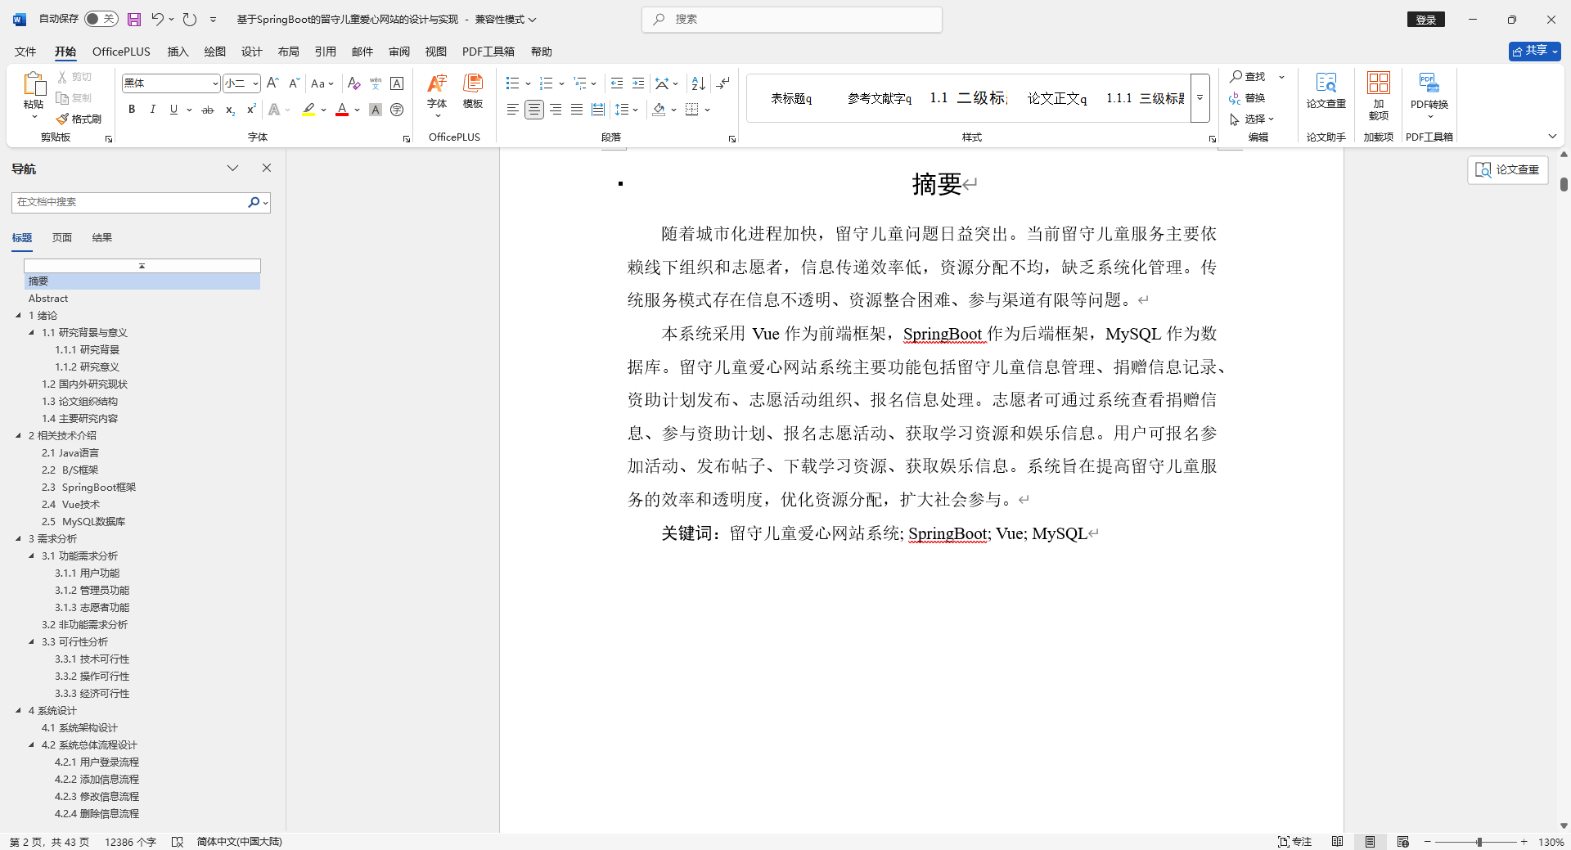
Task: Click the 替换 replace command
Action: pos(1254,98)
